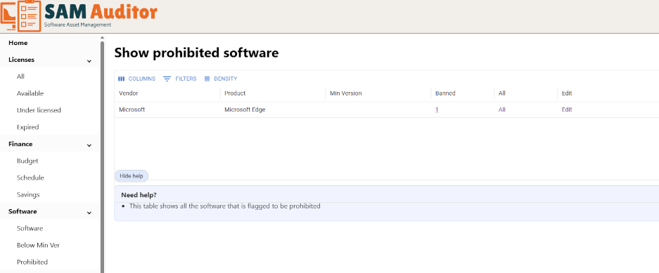Open Savings under Finance
The width and height of the screenshot is (659, 273).
click(x=28, y=194)
